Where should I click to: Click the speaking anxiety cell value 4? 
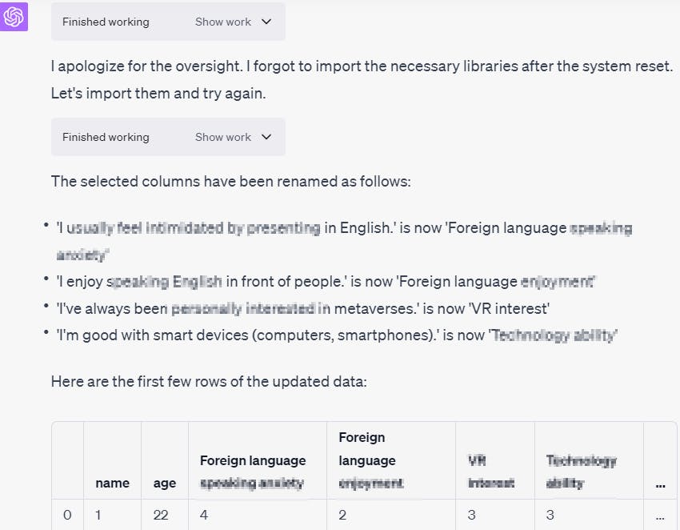(x=204, y=515)
